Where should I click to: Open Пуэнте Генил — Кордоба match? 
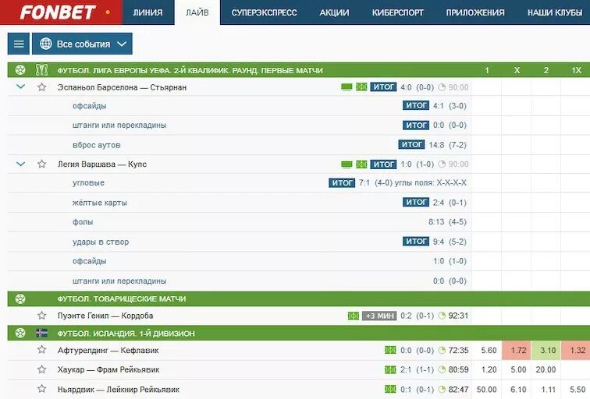click(x=105, y=316)
